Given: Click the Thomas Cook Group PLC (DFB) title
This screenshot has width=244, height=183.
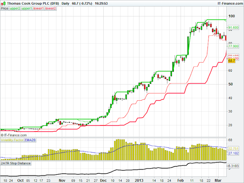Looking at the screenshot, I should point(33,3).
